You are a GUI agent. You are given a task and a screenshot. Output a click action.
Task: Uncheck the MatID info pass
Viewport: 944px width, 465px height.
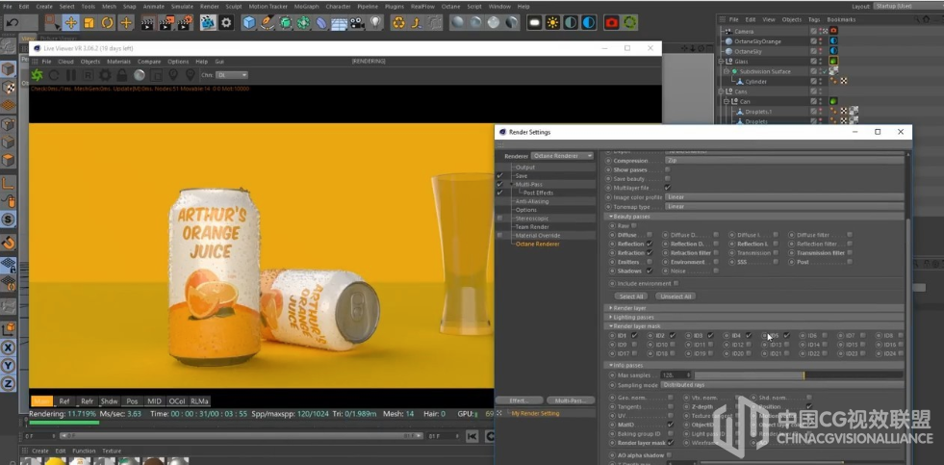[671, 425]
